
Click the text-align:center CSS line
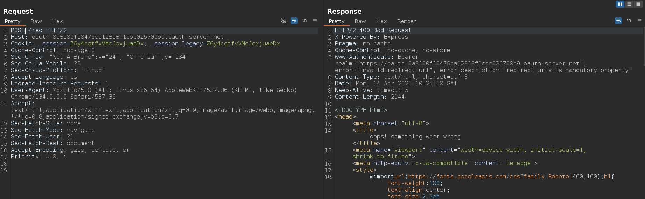point(418,190)
